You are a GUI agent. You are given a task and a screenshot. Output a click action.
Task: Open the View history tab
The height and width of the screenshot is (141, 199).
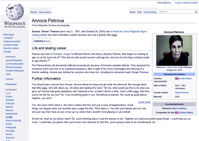[150, 12]
